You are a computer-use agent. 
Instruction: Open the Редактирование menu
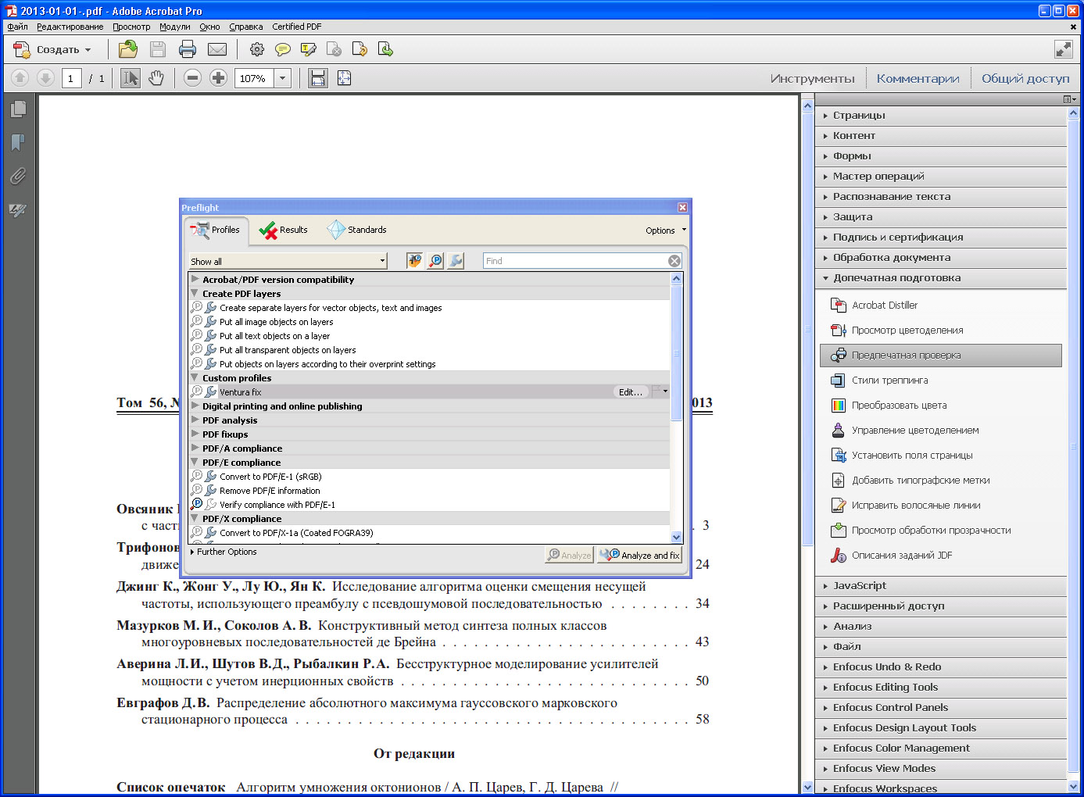[x=70, y=27]
